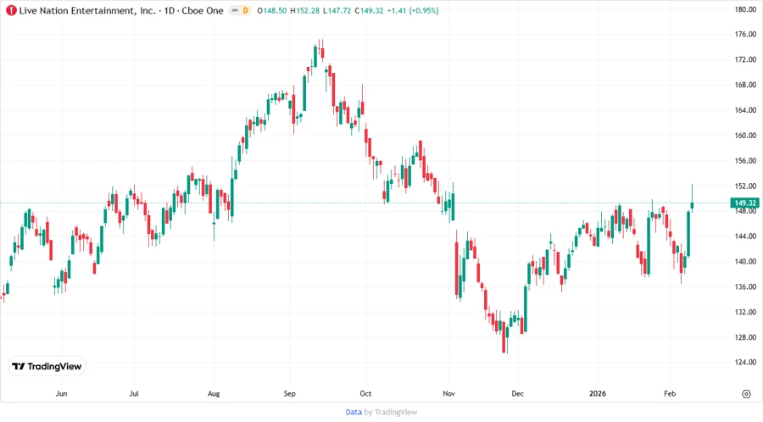Click the change value +1.41 (+0.95%)
The image size is (763, 422).
coord(413,11)
